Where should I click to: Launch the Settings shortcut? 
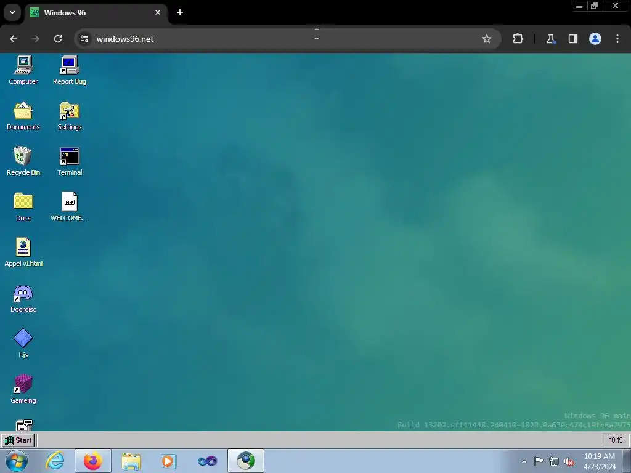[69, 116]
